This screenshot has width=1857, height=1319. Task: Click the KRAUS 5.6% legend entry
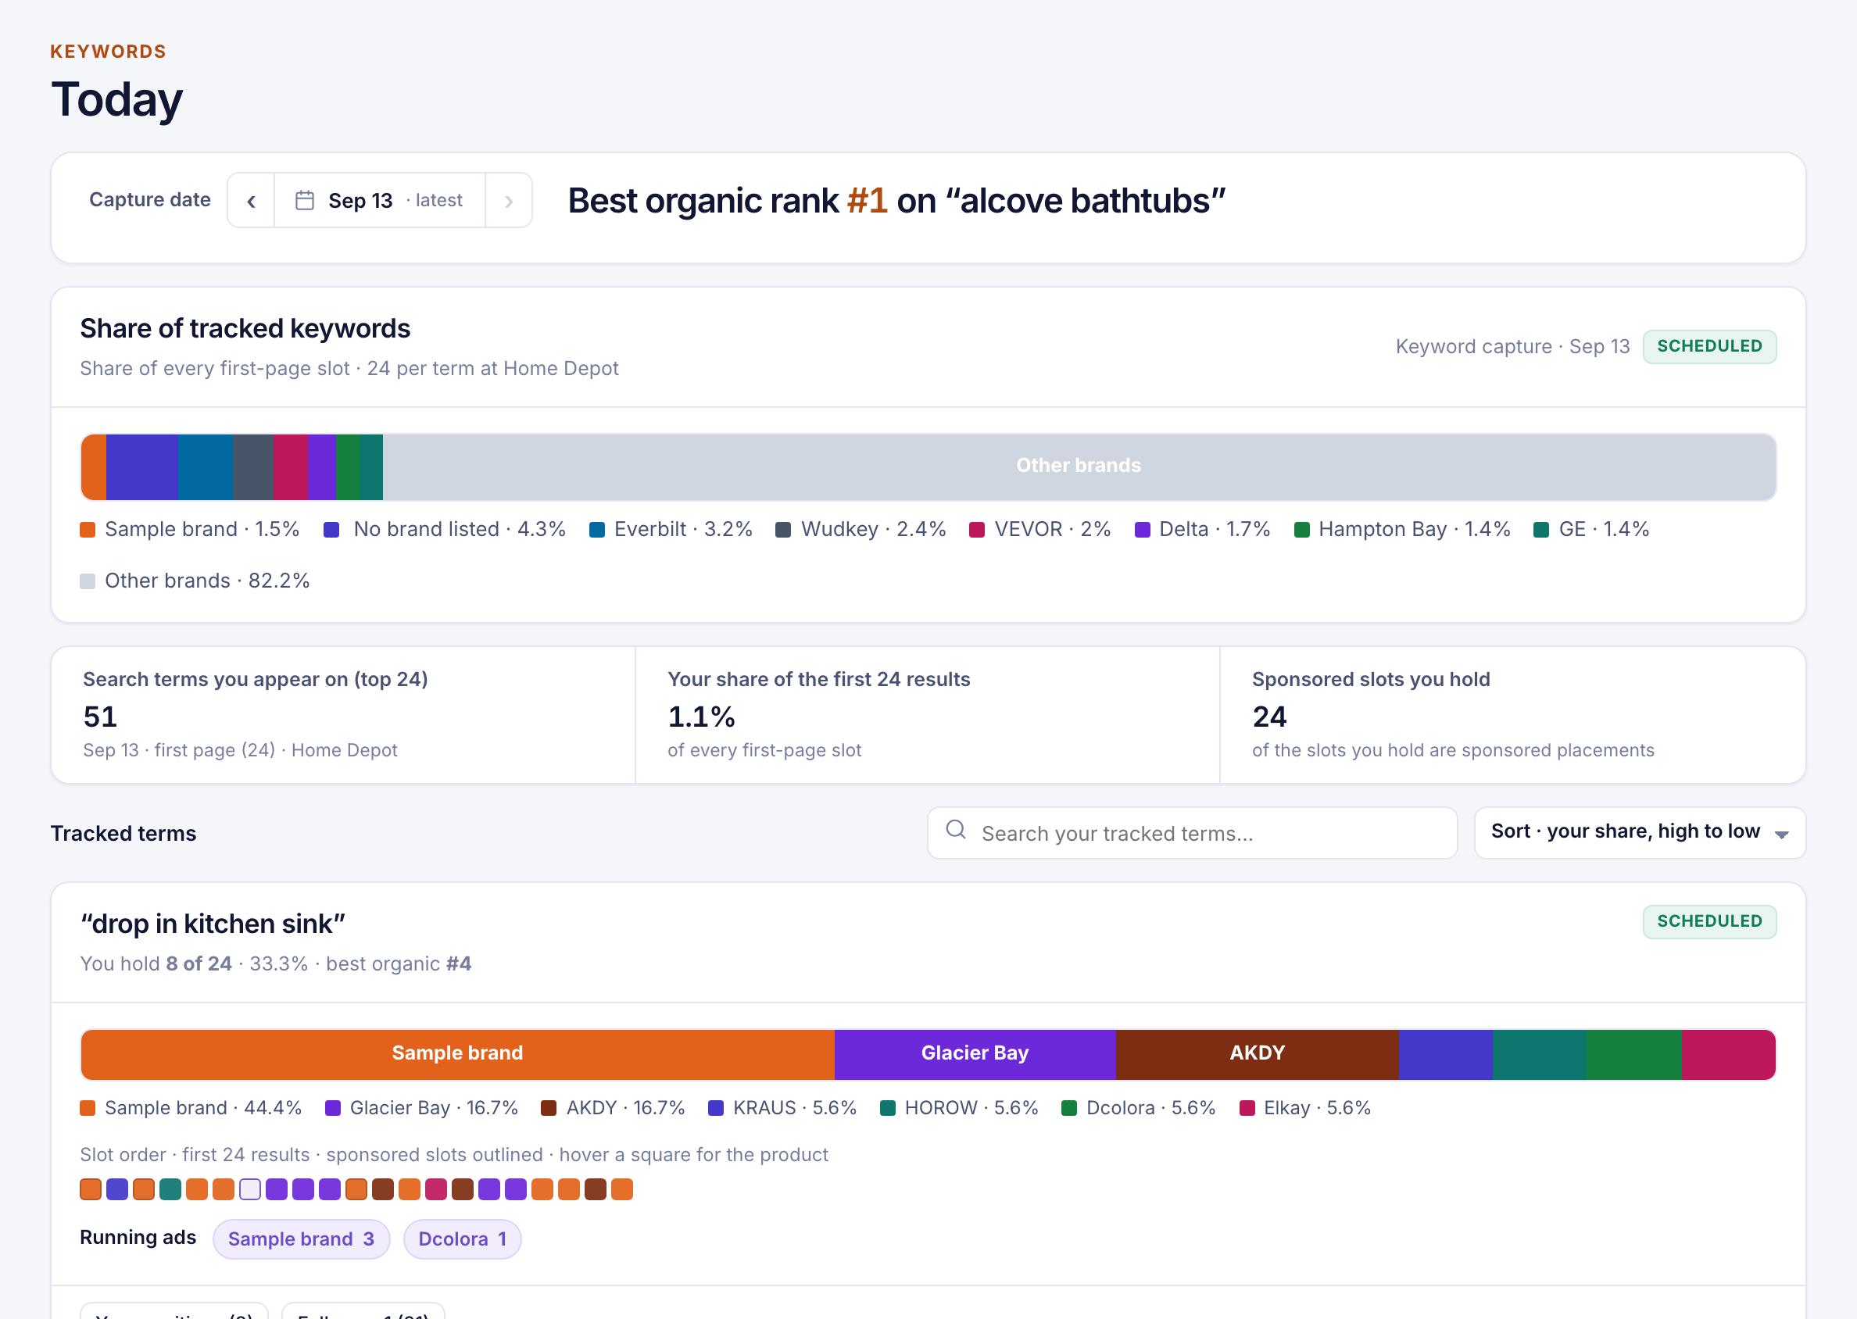(x=782, y=1108)
